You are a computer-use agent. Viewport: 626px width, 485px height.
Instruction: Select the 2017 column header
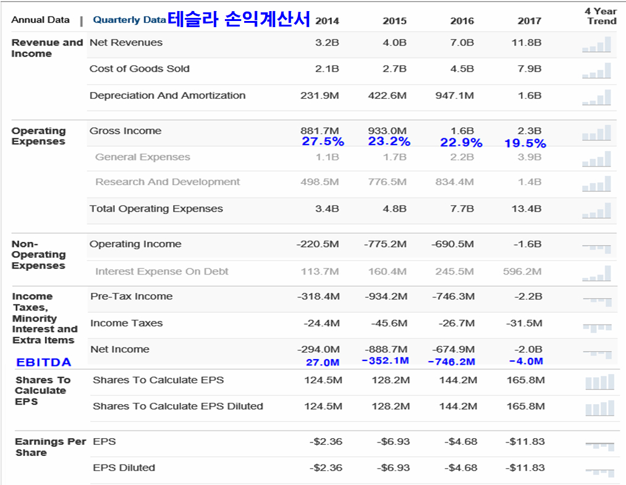coord(530,21)
